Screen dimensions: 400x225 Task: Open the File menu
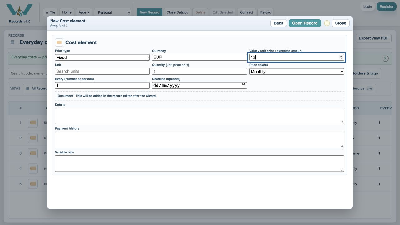(50, 12)
